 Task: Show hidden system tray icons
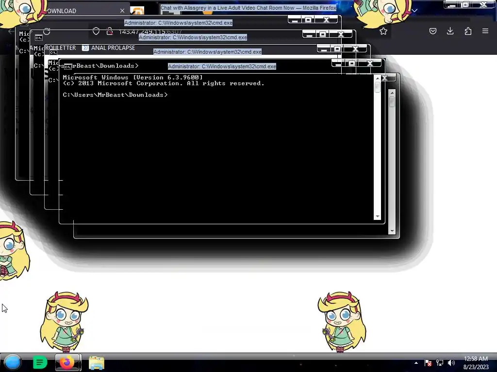pyautogui.click(x=416, y=363)
